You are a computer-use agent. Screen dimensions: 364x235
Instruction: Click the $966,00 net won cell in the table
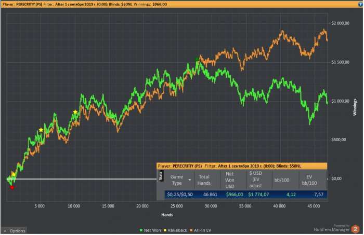(235, 195)
